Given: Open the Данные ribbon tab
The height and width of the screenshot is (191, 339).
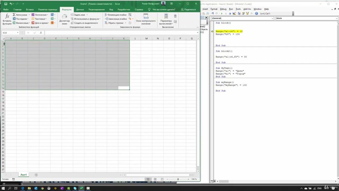Looking at the screenshot, I should [80, 10].
